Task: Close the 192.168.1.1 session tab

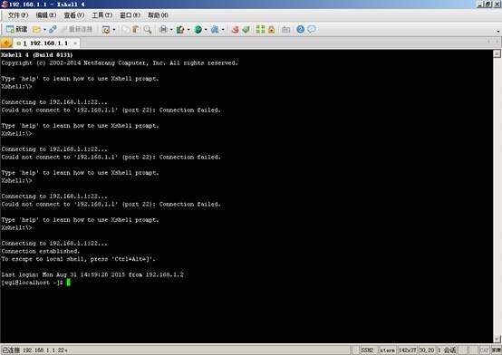Action: (x=75, y=43)
